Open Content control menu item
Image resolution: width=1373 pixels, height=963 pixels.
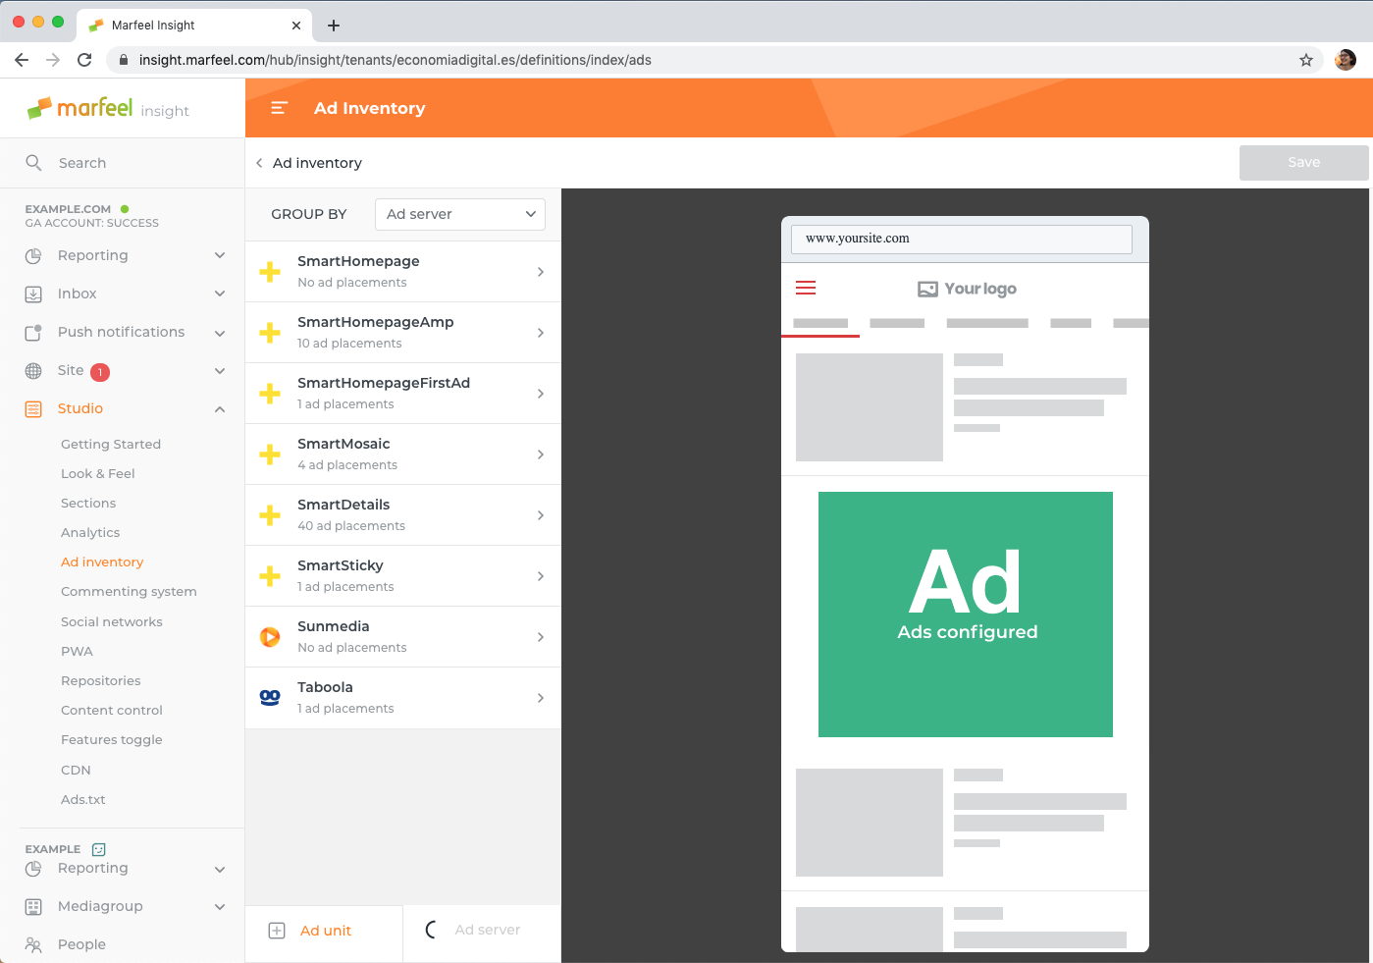coord(112,710)
